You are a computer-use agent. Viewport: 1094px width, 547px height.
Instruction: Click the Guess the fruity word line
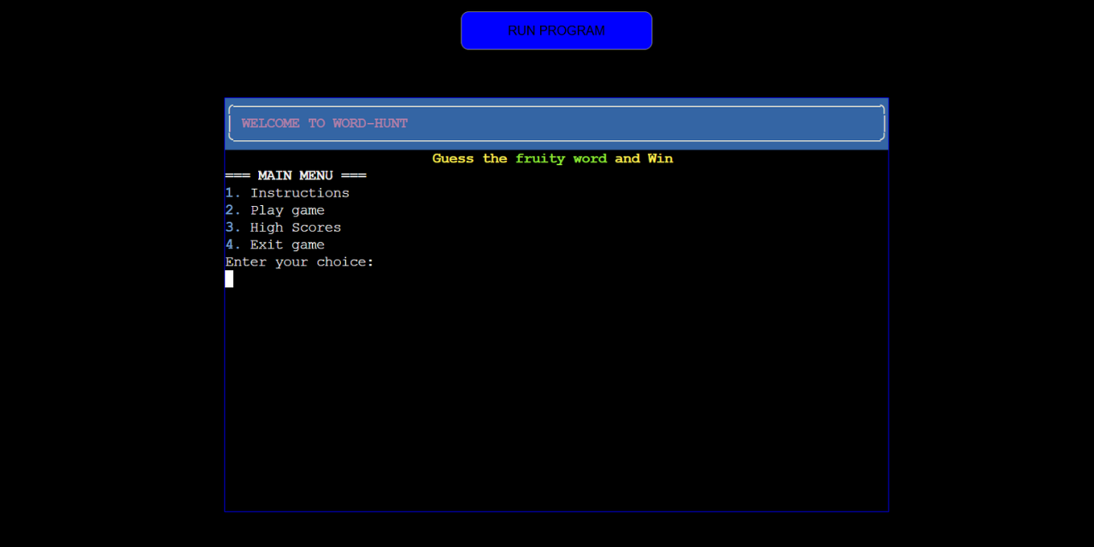pos(552,158)
